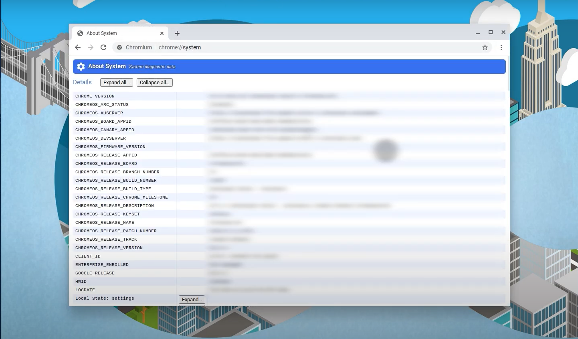Click Expand all button
The width and height of the screenshot is (578, 339).
point(117,83)
